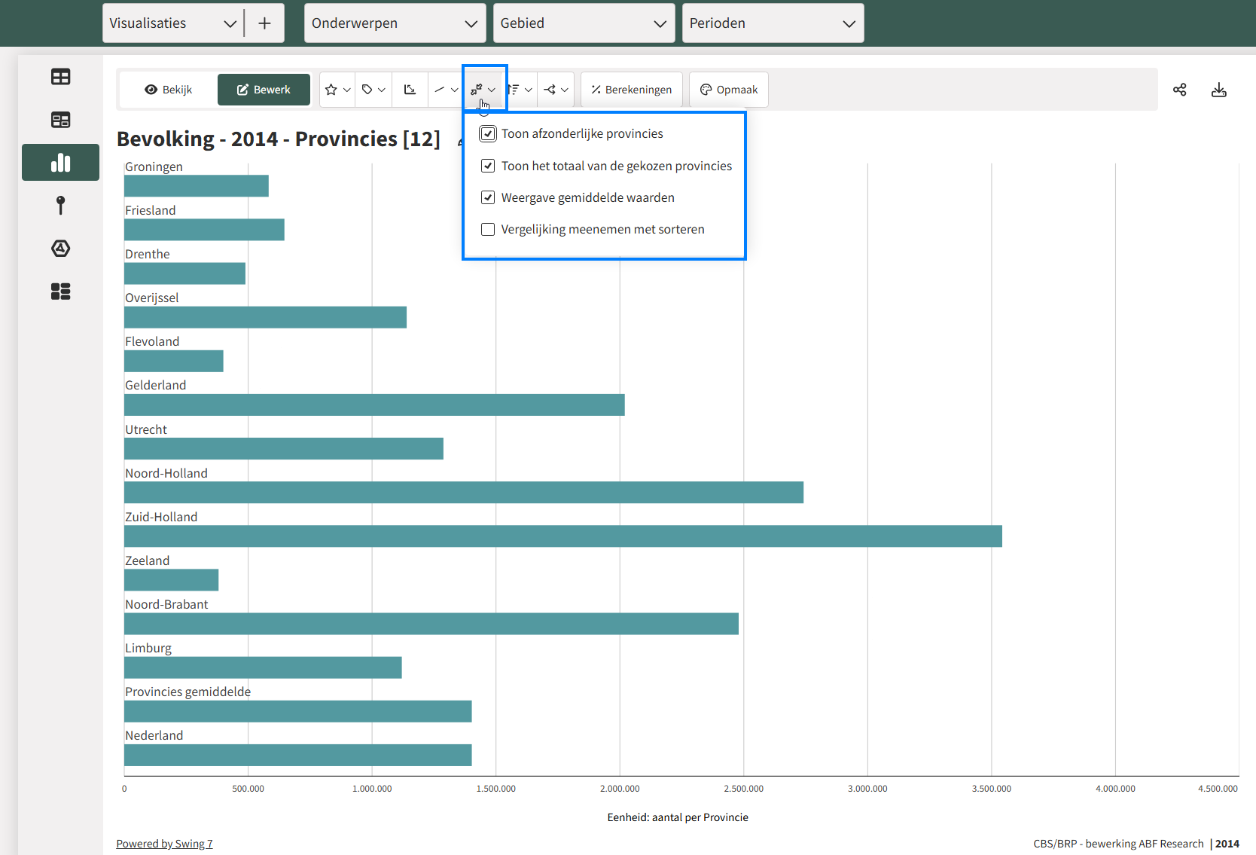This screenshot has height=855, width=1256.
Task: Expand the Perioden dropdown
Action: [x=773, y=23]
